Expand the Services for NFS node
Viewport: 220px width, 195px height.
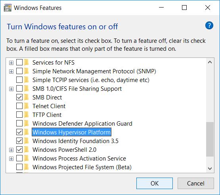tap(11, 63)
